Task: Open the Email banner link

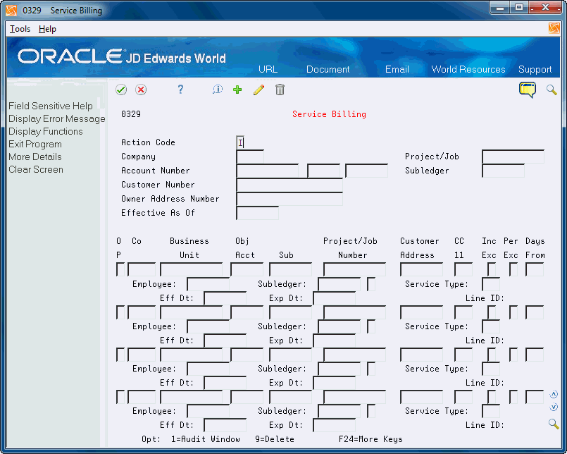Action: coord(397,69)
